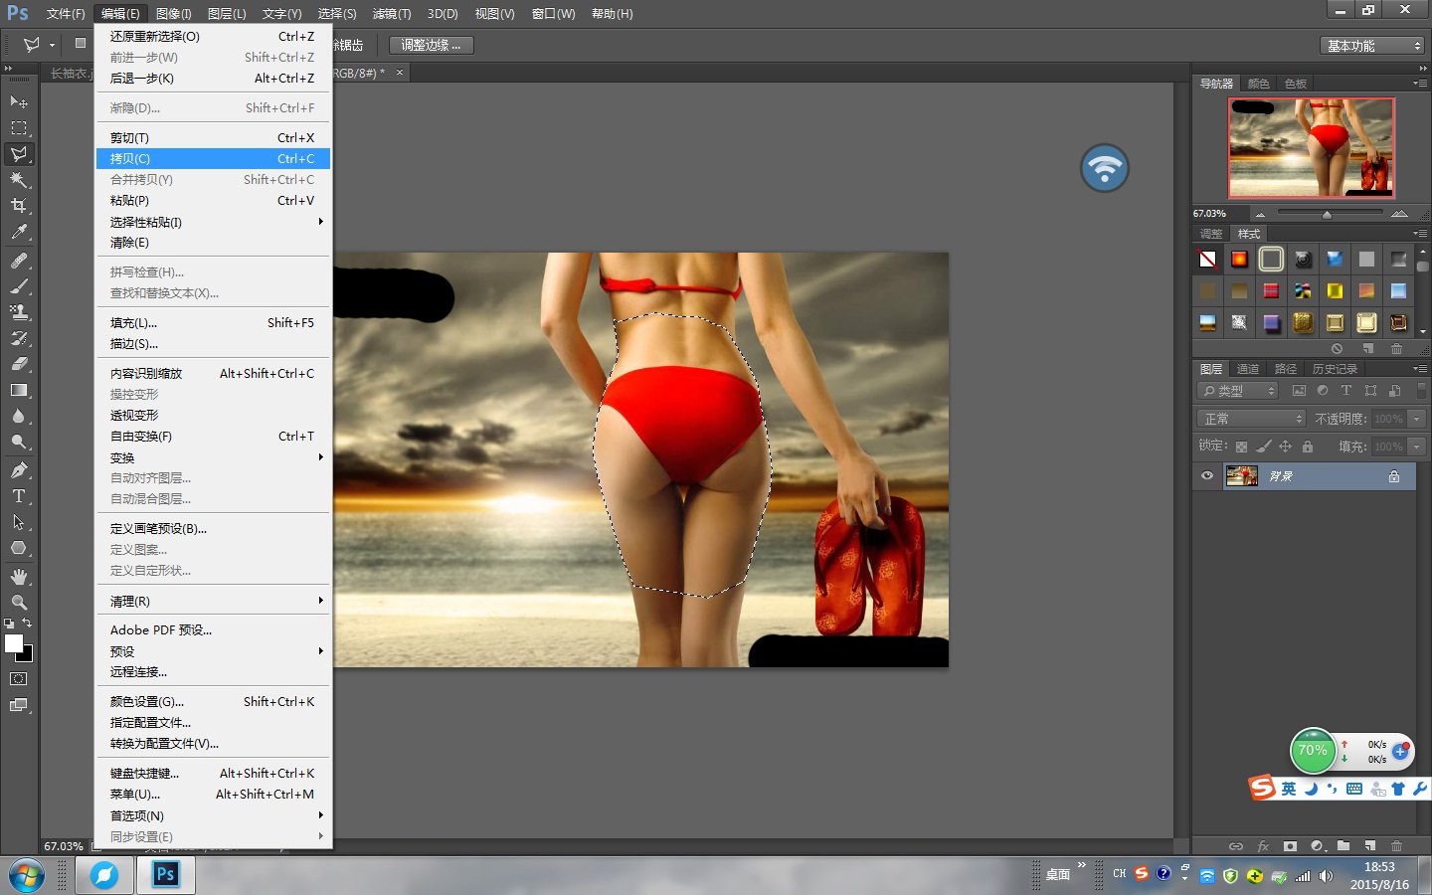Hide the 背景 layer visibility eye
The image size is (1432, 895).
pos(1207,476)
